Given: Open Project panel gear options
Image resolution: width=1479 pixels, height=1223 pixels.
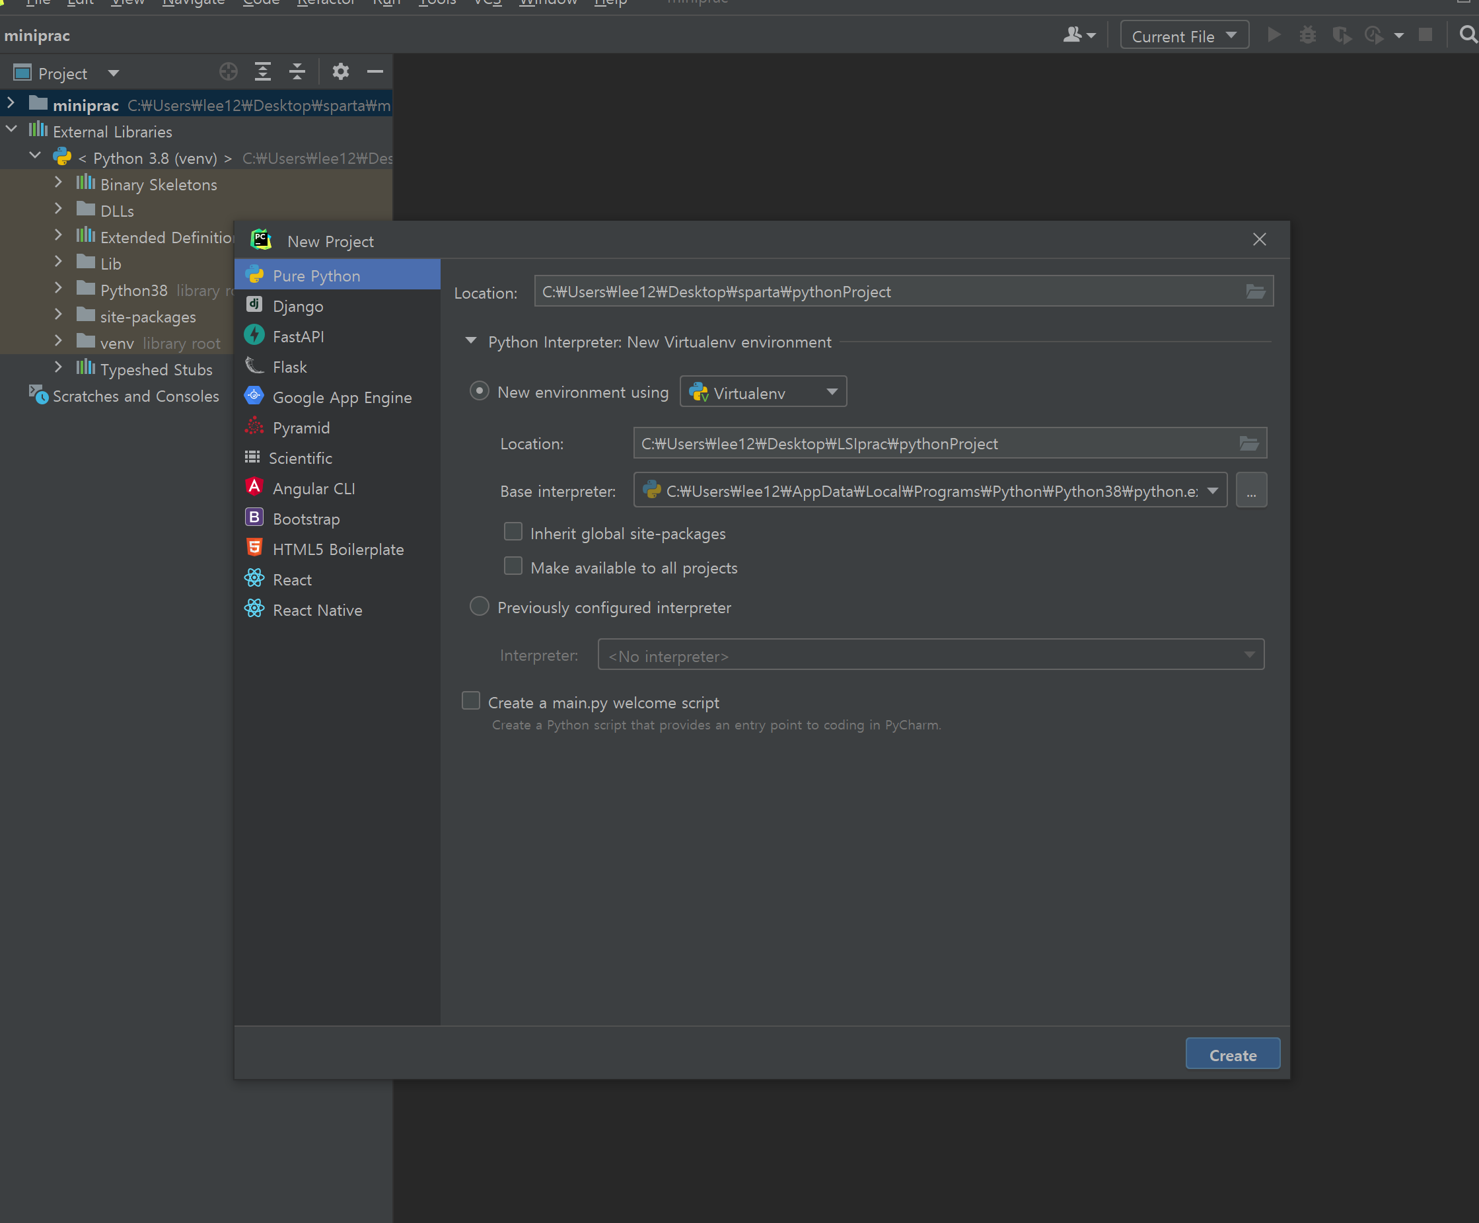Looking at the screenshot, I should pos(341,72).
